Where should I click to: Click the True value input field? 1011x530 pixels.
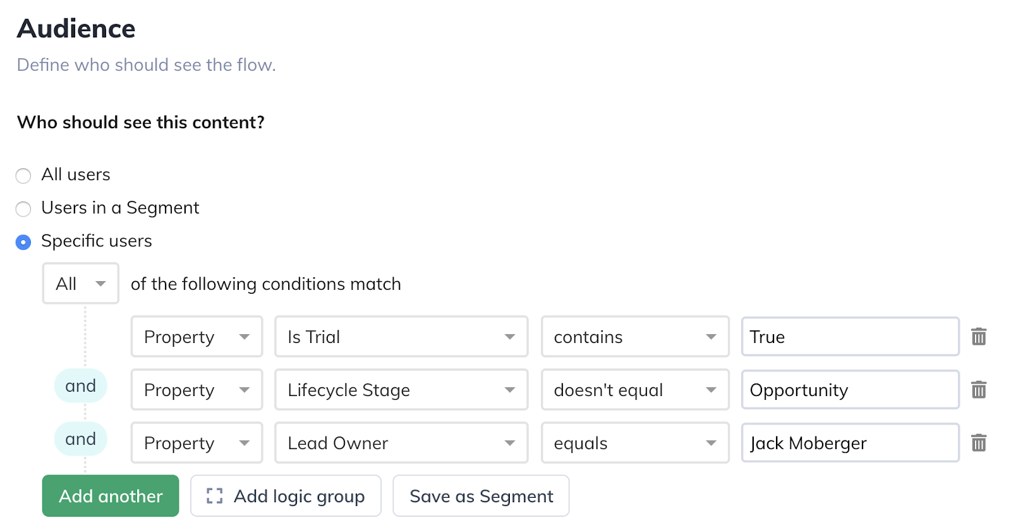pos(851,337)
